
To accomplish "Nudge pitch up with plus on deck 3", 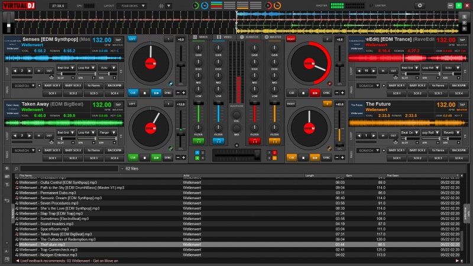I will point(183,157).
